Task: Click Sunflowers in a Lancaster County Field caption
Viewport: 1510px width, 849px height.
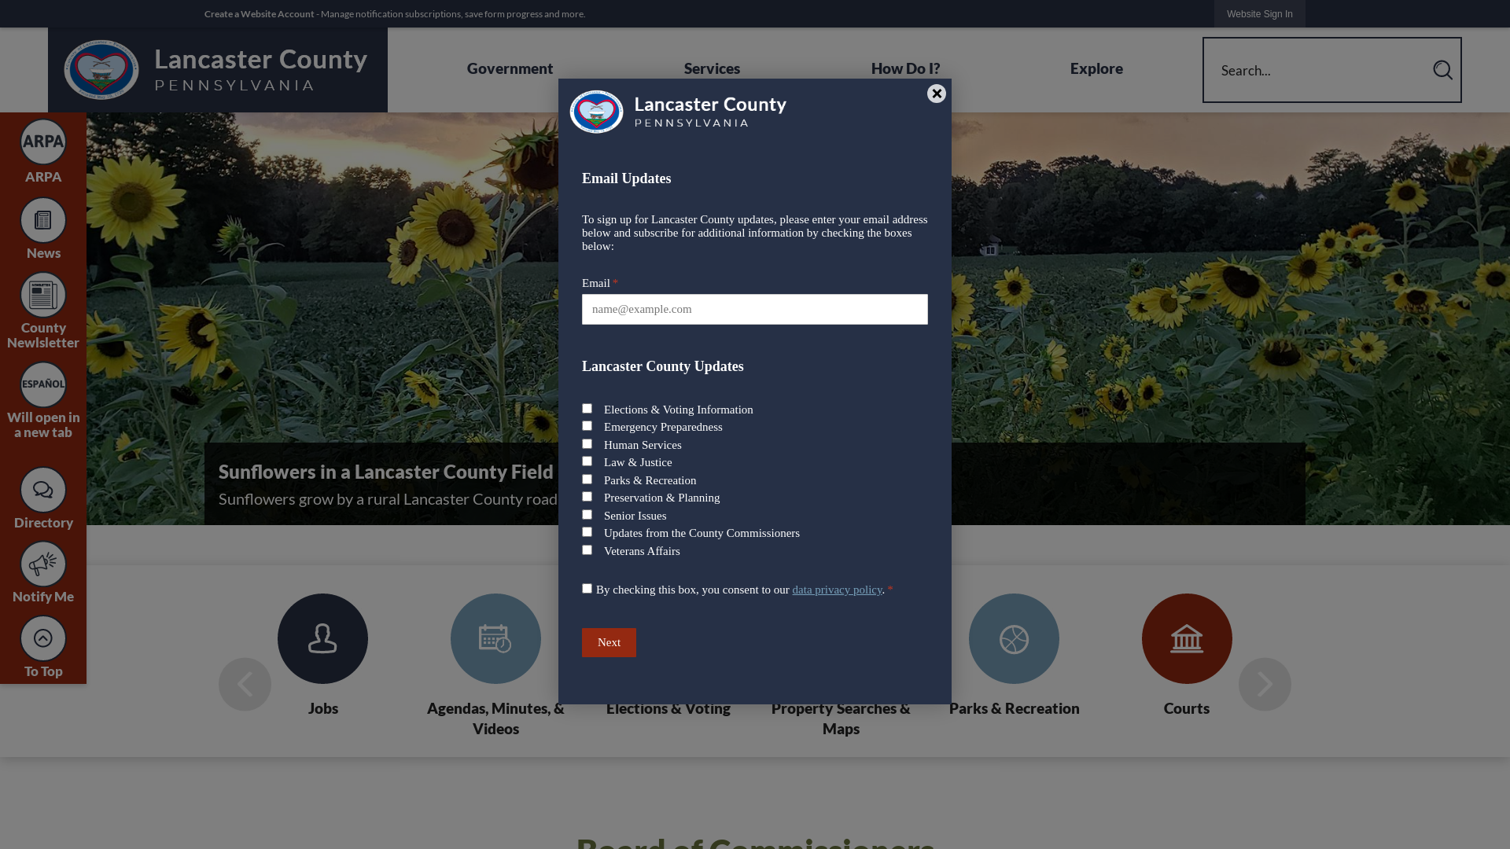Action: click(386, 472)
